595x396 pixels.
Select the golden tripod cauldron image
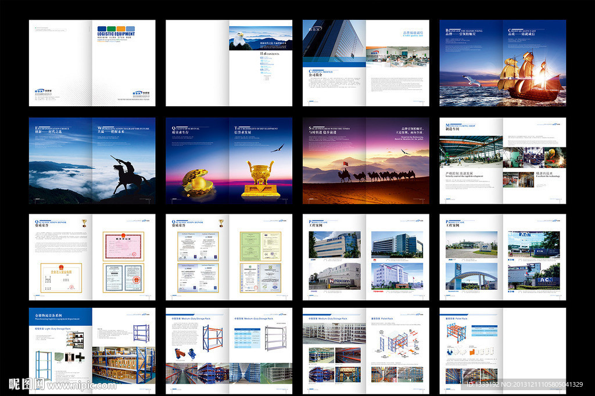(x=261, y=179)
